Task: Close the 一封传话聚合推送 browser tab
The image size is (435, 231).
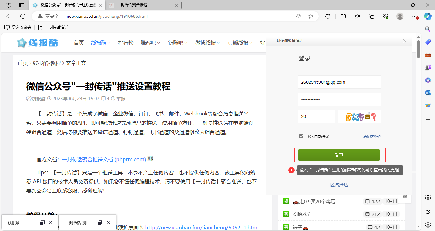Action: click(x=177, y=5)
